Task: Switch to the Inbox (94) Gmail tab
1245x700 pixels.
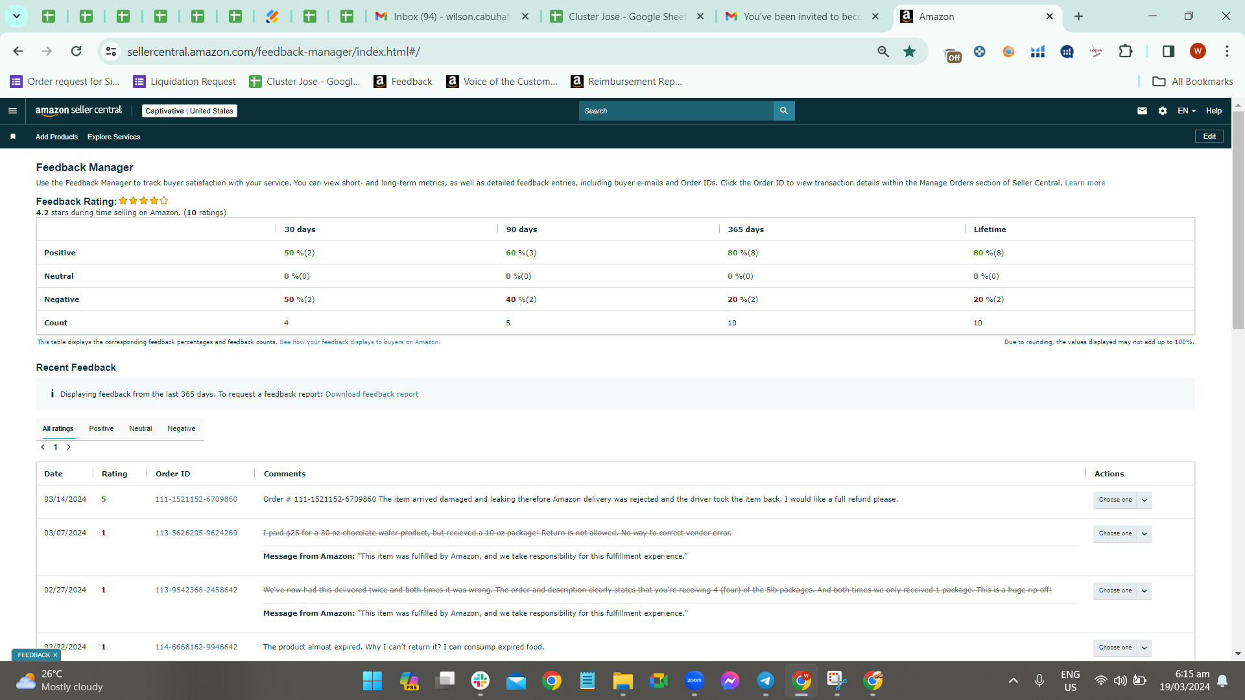Action: pos(451,17)
